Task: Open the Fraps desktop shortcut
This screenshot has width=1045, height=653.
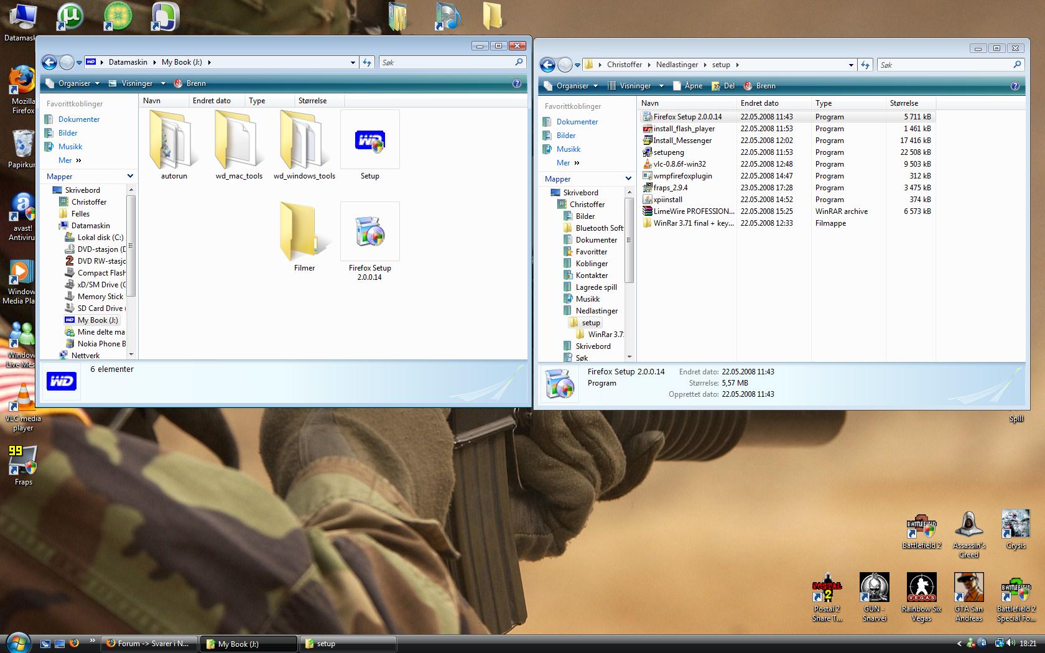Action: [x=23, y=465]
